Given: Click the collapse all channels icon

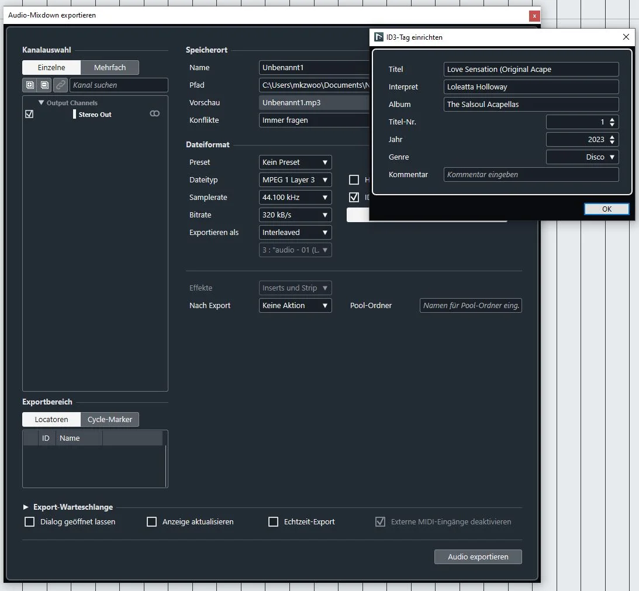Looking at the screenshot, I should point(44,85).
